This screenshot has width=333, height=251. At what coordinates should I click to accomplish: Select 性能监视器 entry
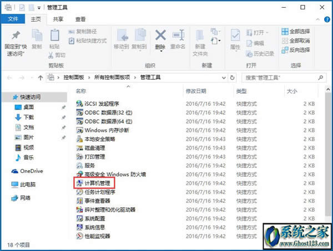(x=97, y=235)
